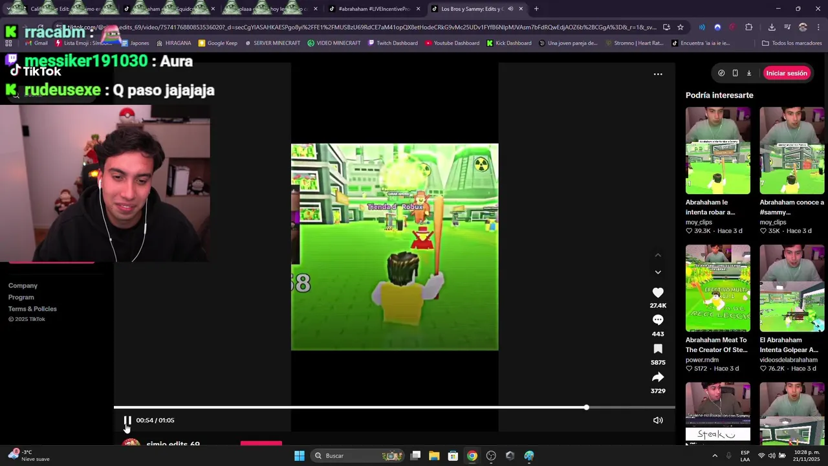Click the Chrome icon on the taskbar

[472, 456]
